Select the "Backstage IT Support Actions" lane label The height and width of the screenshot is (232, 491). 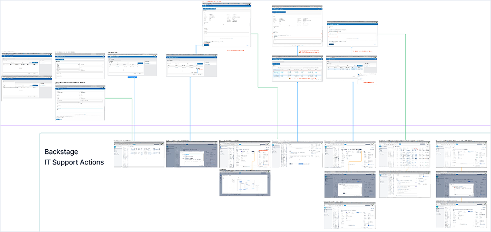(x=74, y=157)
